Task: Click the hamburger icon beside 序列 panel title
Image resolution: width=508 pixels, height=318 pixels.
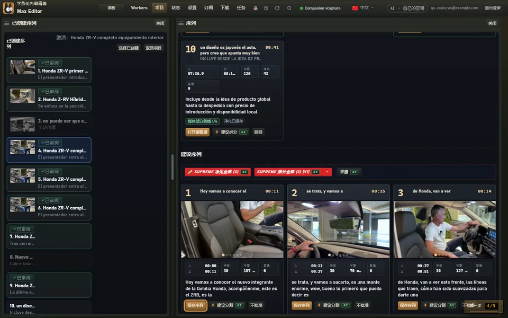Action: 181,23
